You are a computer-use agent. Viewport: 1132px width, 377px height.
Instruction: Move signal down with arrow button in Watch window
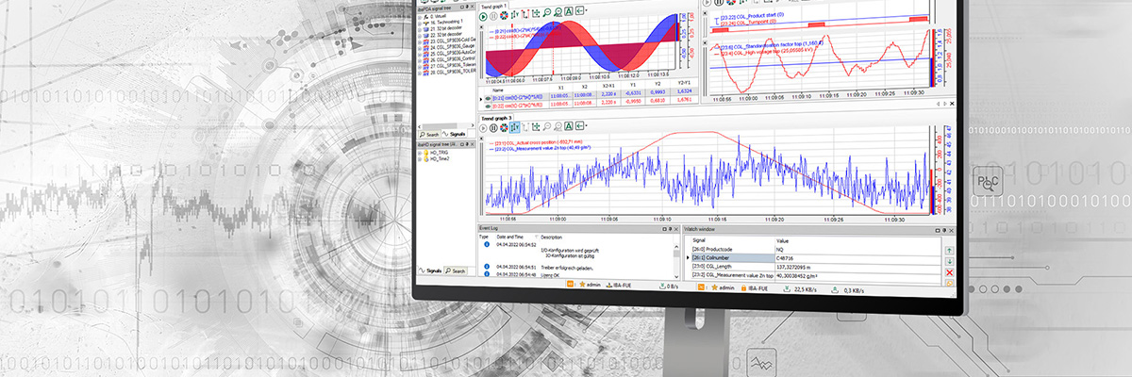pyautogui.click(x=950, y=262)
